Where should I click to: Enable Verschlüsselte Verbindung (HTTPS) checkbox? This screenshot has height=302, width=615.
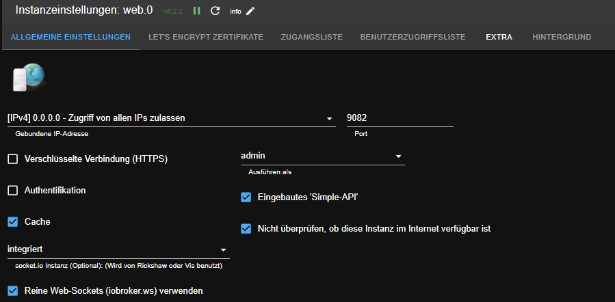tap(13, 159)
